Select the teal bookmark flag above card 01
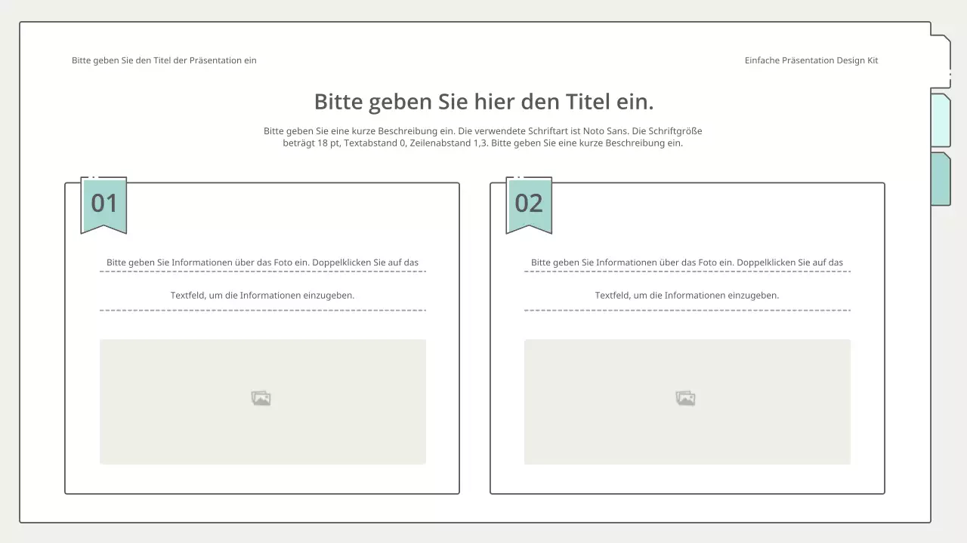967x543 pixels. 103,204
